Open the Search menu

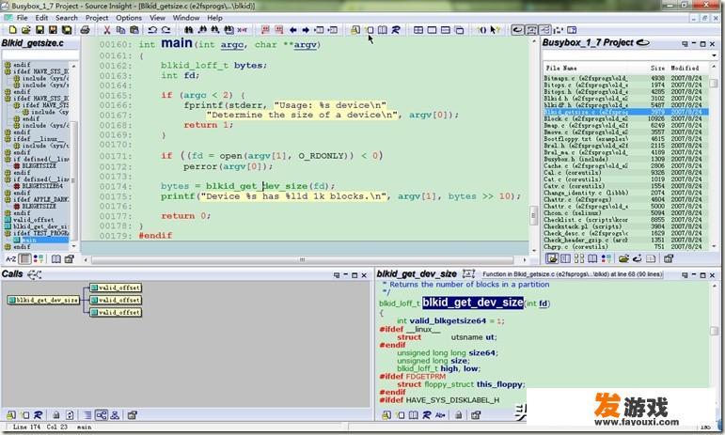click(67, 18)
